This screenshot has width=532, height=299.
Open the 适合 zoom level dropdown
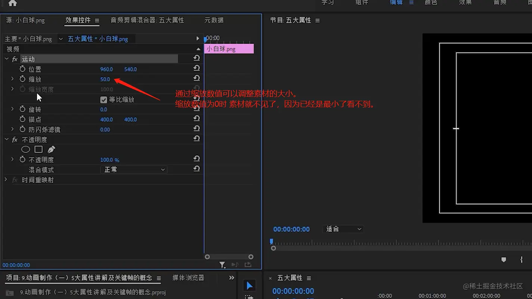pyautogui.click(x=343, y=229)
